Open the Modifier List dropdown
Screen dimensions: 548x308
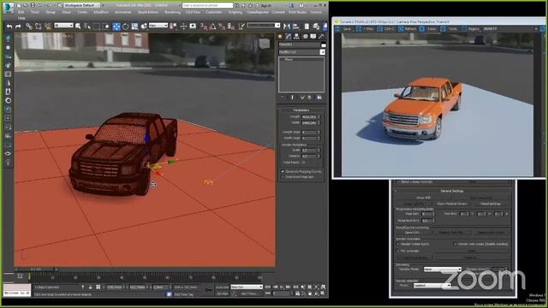[301, 52]
